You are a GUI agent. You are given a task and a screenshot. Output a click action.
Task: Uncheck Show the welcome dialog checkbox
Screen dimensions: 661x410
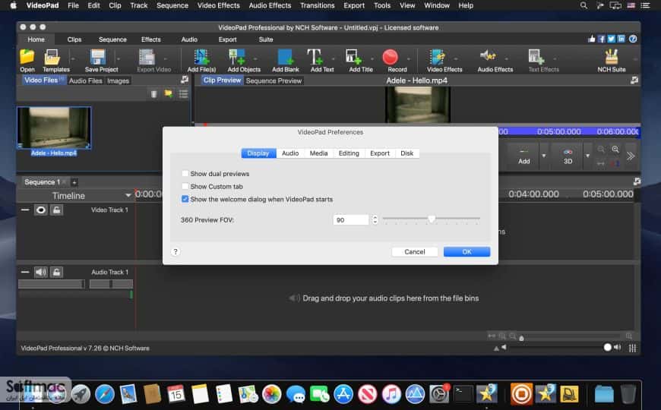[x=185, y=199]
